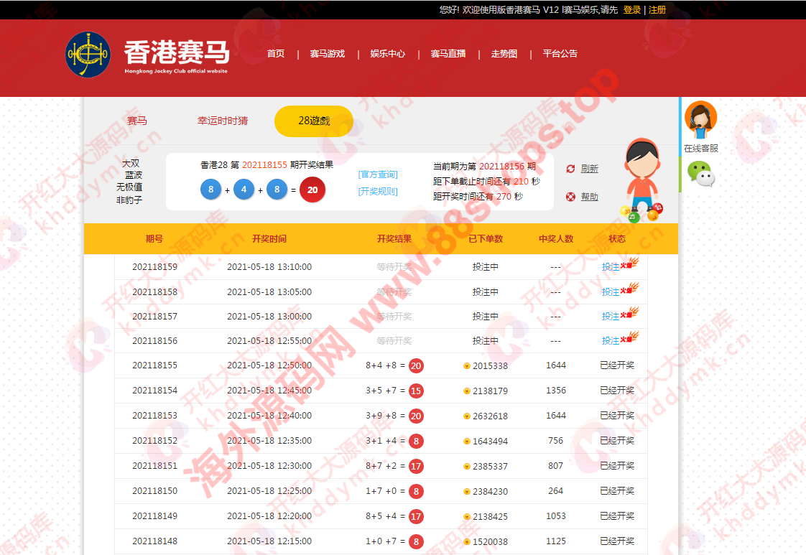Open the 开奖规则 rules link
806x555 pixels.
[378, 192]
